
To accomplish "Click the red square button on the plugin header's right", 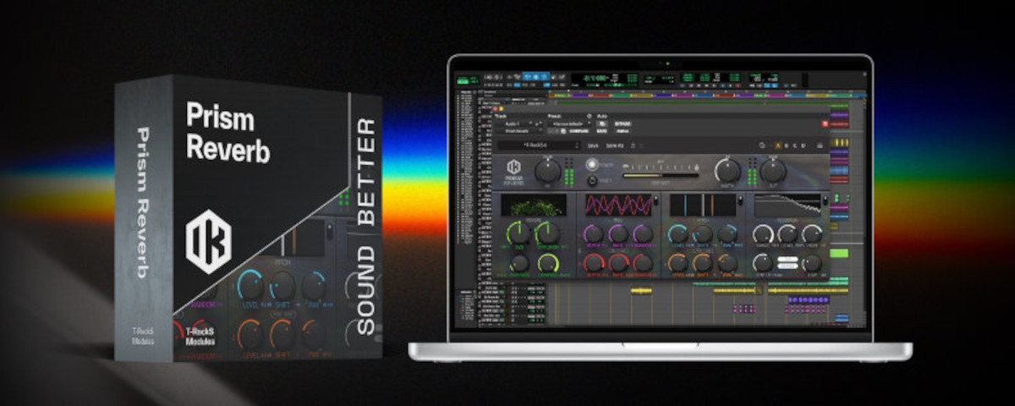I will point(825,124).
